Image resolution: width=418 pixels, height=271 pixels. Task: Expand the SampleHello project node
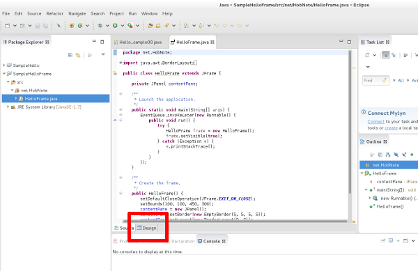[x=4, y=65]
